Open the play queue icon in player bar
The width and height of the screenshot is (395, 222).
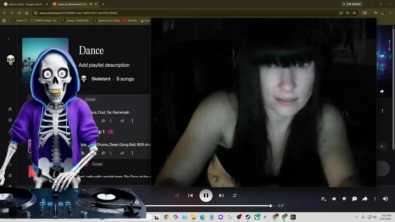(x=323, y=199)
